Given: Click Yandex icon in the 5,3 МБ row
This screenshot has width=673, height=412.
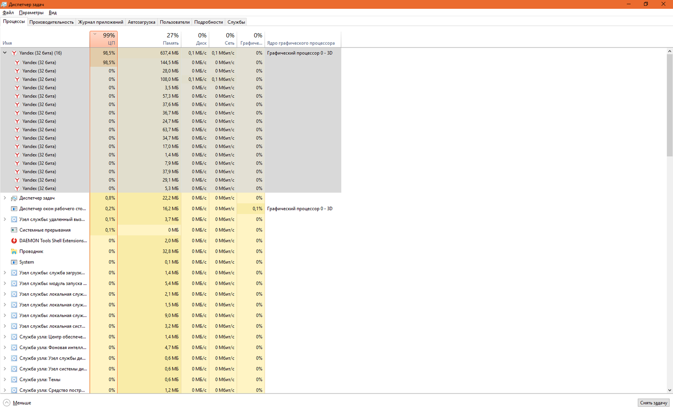Looking at the screenshot, I should click(17, 188).
